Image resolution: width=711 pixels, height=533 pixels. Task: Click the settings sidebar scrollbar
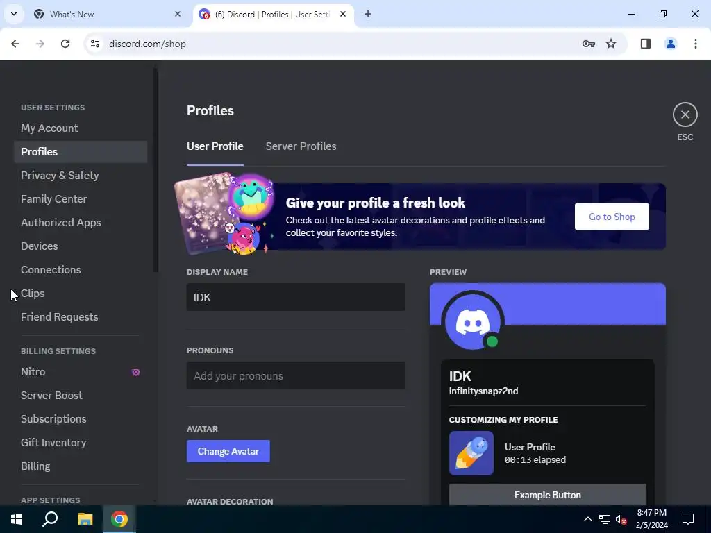click(x=155, y=171)
